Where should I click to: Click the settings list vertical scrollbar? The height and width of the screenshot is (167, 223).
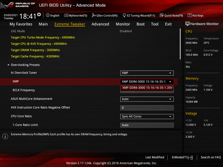pos(180,44)
